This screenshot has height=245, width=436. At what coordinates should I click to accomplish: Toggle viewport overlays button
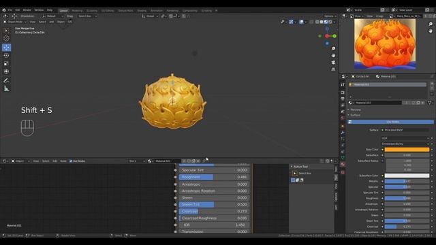[301, 22]
